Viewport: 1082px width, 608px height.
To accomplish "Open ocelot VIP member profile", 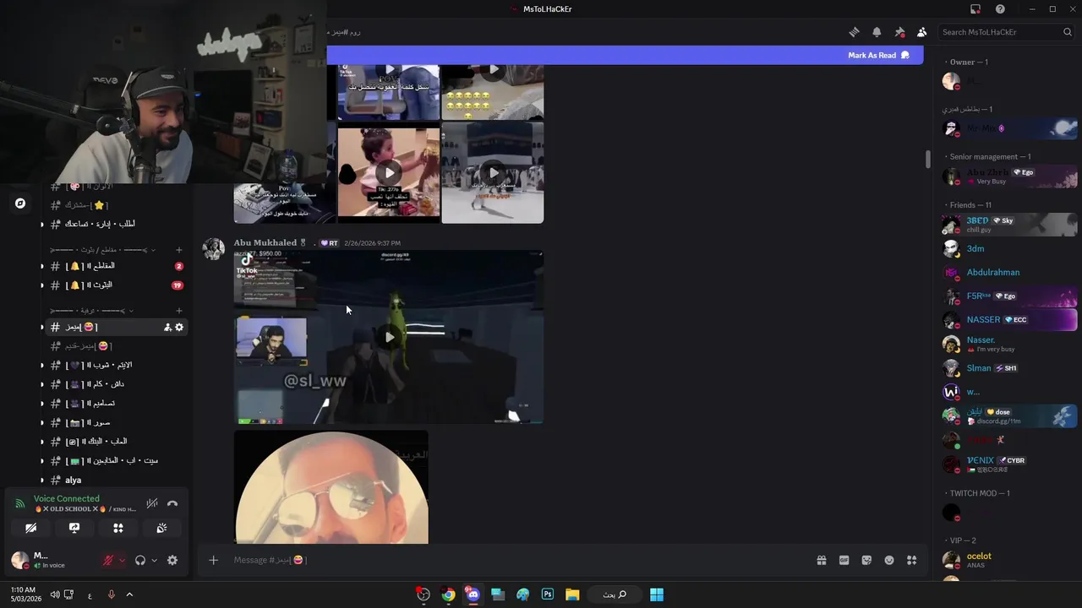I will tap(1009, 560).
